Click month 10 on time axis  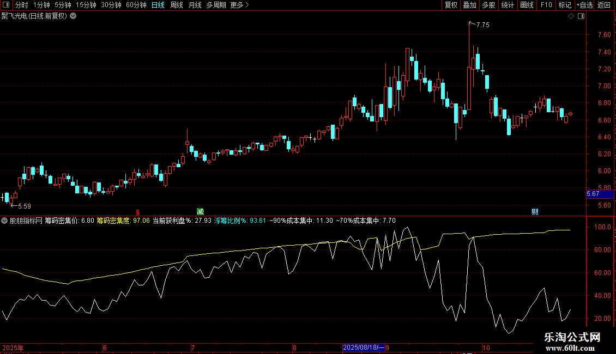click(x=486, y=347)
